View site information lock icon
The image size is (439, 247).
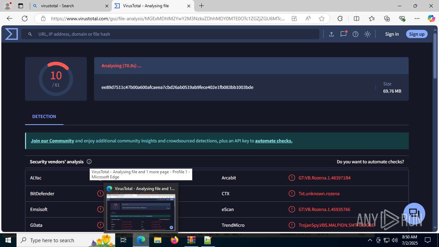click(x=43, y=19)
